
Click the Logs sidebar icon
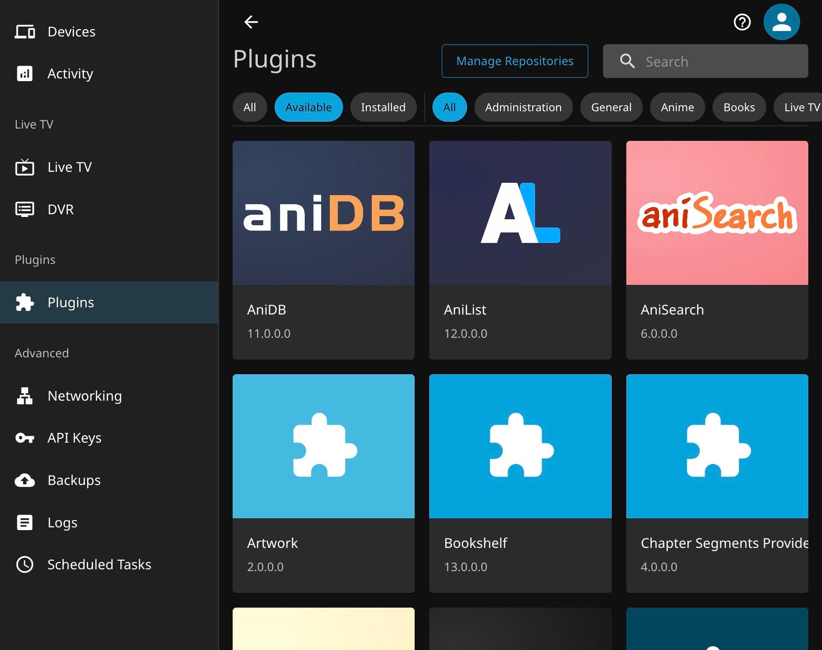point(25,523)
